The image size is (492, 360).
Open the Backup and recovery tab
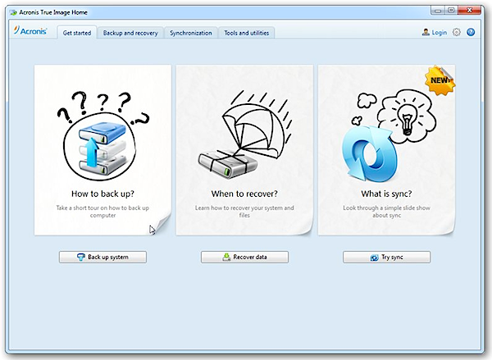(x=130, y=33)
